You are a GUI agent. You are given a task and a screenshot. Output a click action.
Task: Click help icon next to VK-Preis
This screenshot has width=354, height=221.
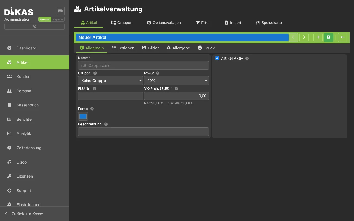(176, 89)
